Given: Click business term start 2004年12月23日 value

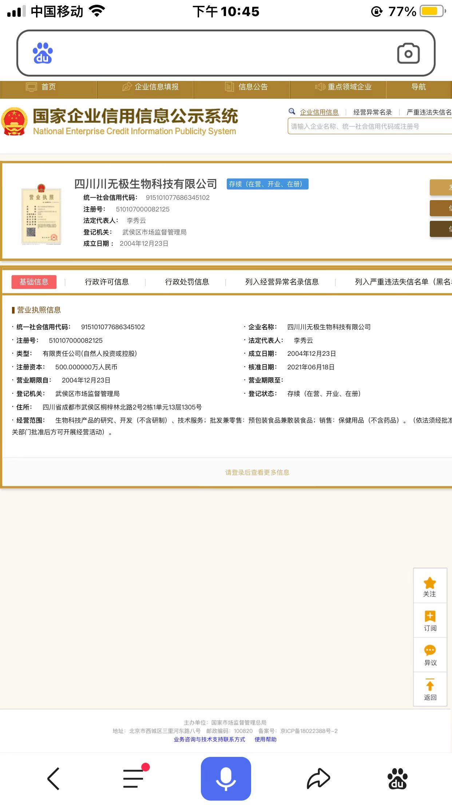Looking at the screenshot, I should (86, 380).
